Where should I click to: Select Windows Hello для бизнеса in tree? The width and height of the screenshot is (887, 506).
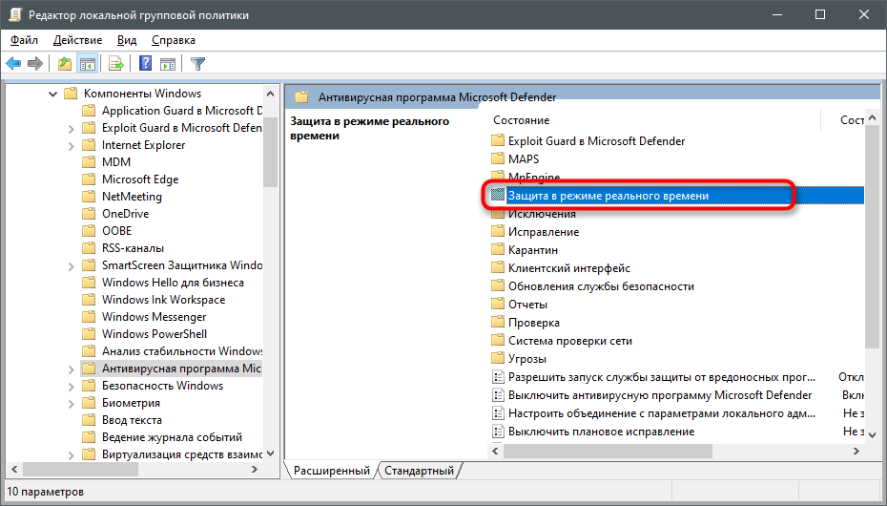[x=173, y=283]
